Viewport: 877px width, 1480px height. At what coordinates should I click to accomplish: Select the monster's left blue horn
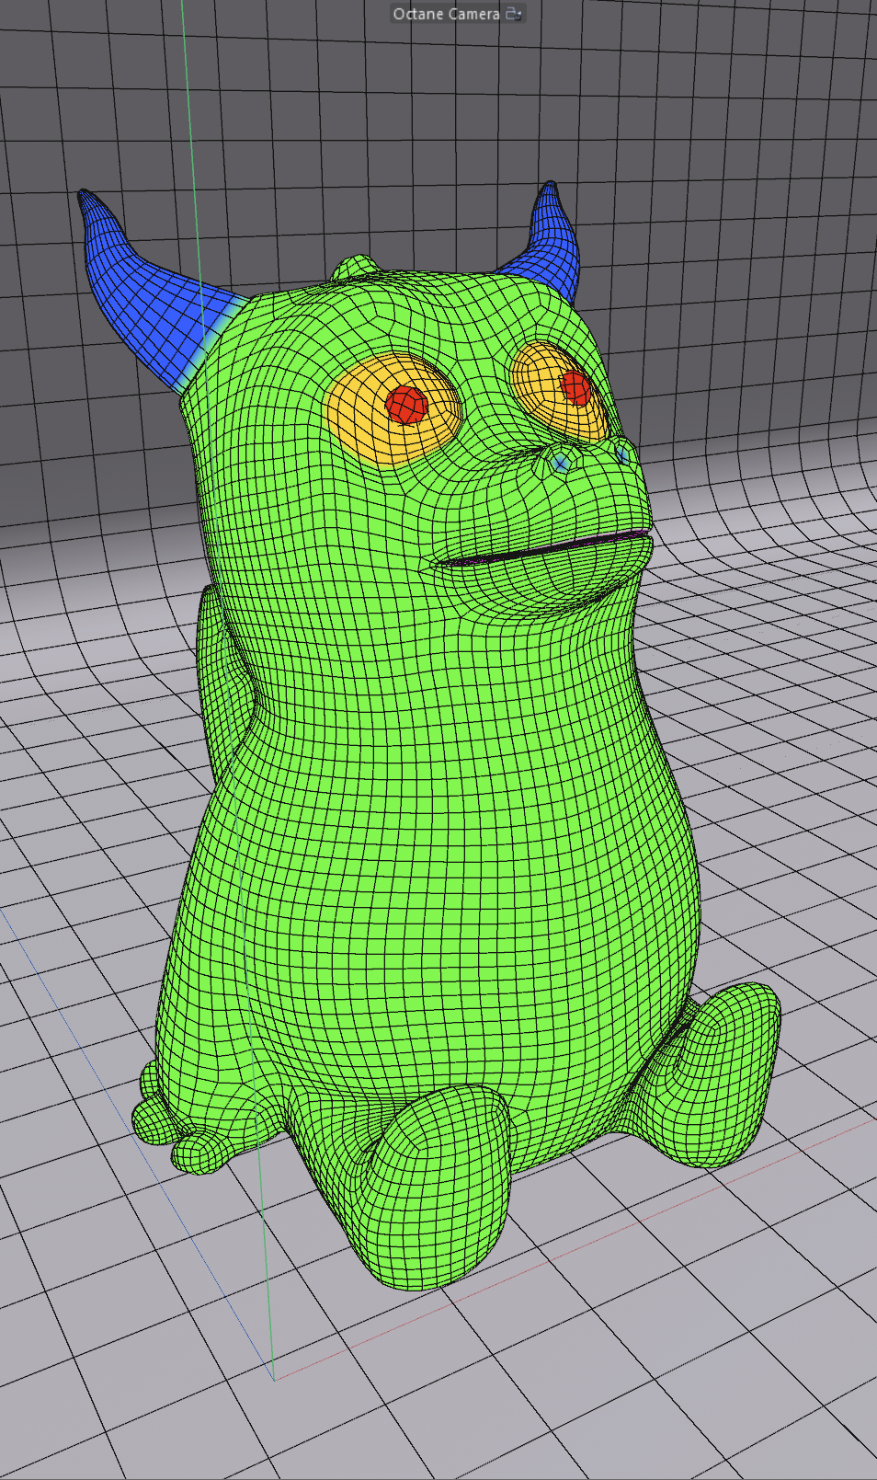147,294
